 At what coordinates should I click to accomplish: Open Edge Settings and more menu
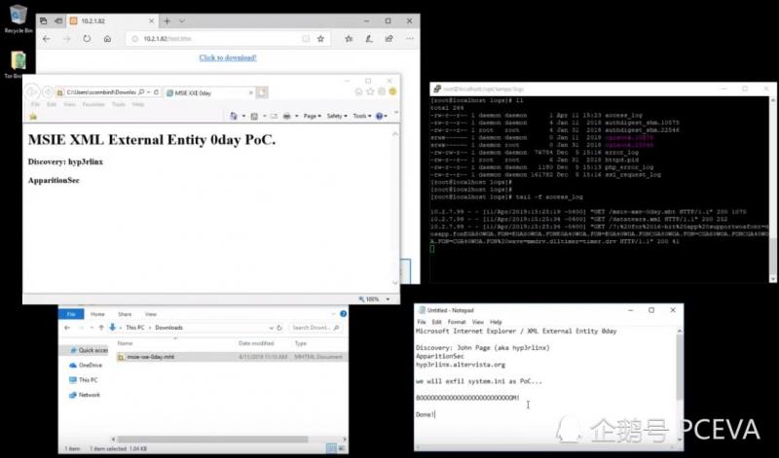(x=409, y=39)
